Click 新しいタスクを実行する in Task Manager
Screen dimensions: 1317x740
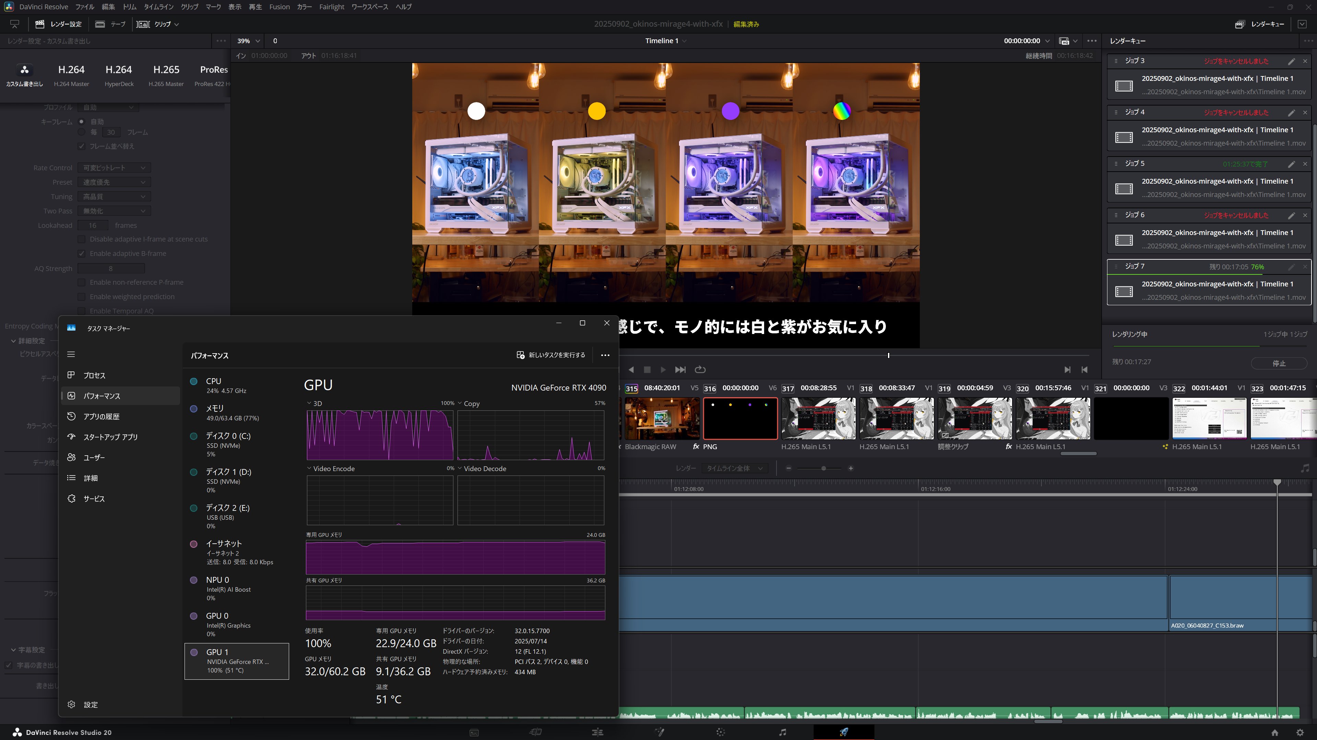pos(550,355)
